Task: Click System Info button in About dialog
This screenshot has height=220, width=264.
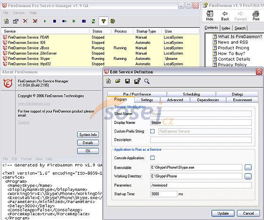Action: [x=88, y=135]
